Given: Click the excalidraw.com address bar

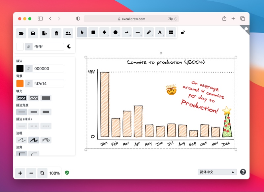Looking at the screenshot, I should click(x=131, y=19).
